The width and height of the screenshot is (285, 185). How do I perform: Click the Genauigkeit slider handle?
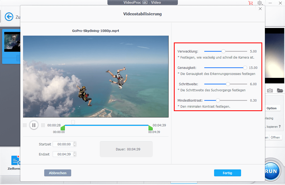(245, 68)
